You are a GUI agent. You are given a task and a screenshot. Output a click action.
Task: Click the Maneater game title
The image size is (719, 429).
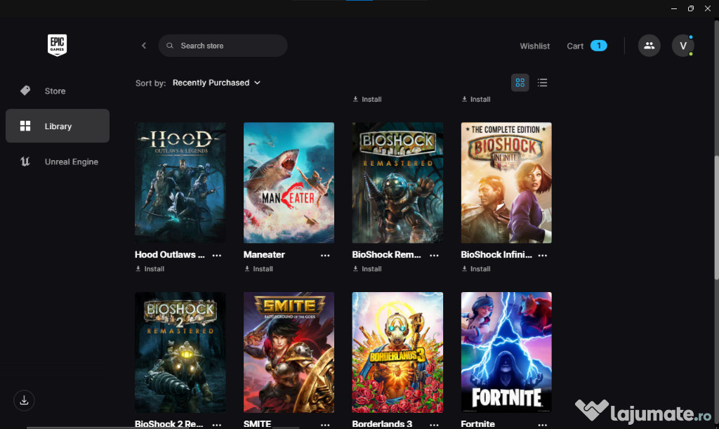point(264,254)
